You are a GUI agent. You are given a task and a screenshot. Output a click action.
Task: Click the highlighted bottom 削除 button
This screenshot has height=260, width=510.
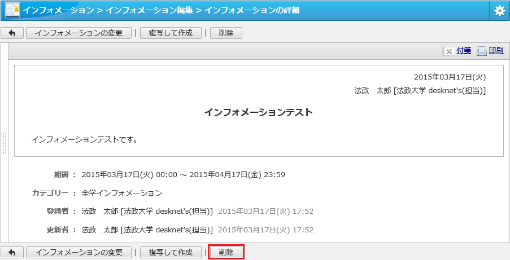coord(226,252)
